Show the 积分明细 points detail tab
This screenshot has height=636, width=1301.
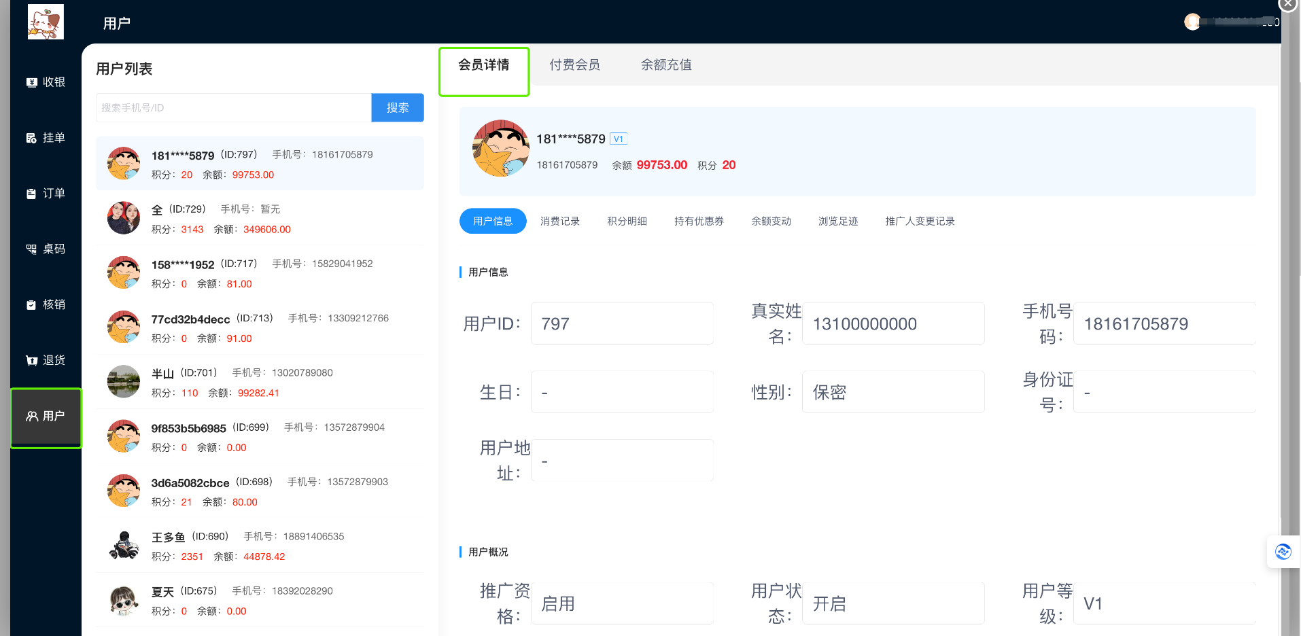[627, 222]
